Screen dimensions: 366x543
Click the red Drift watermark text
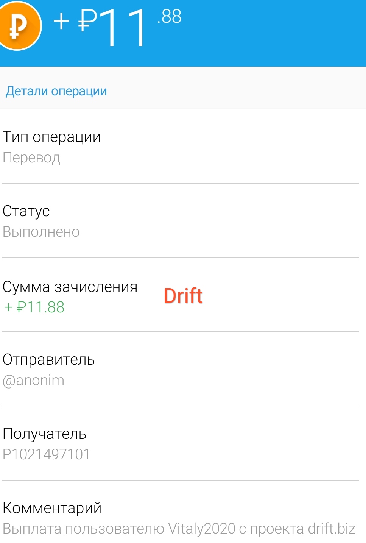click(x=183, y=296)
